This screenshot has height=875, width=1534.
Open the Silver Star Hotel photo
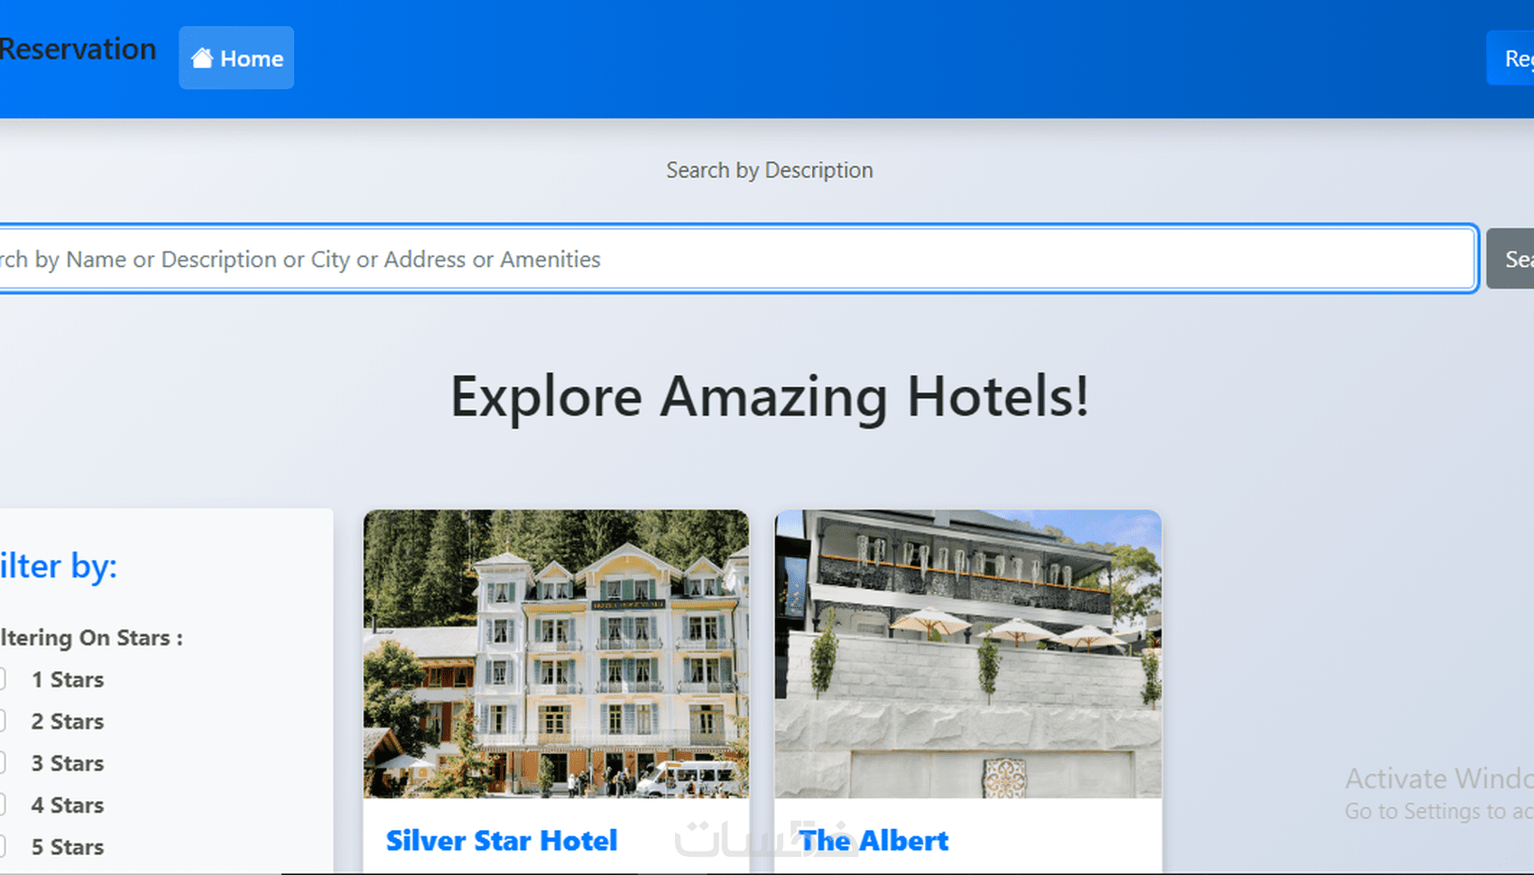tap(556, 654)
